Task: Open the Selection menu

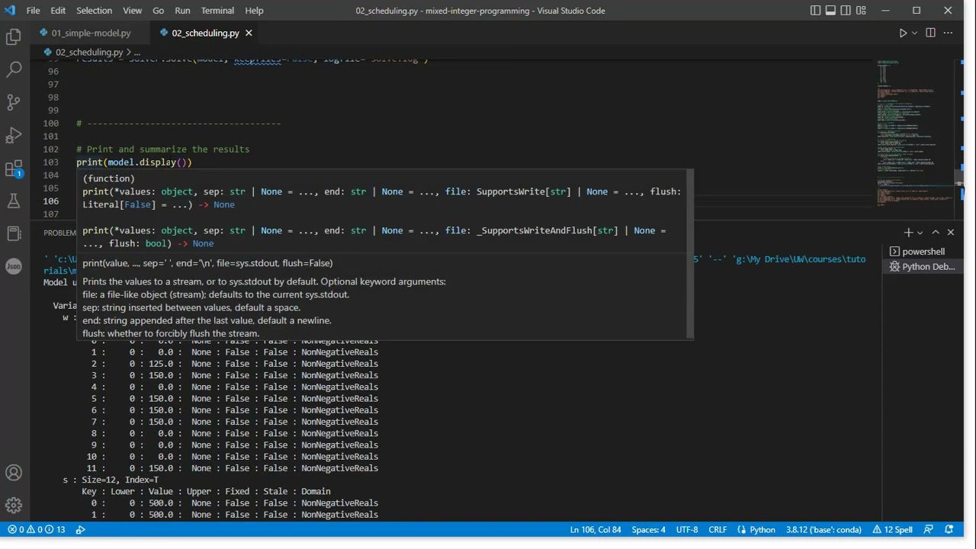Action: tap(94, 11)
